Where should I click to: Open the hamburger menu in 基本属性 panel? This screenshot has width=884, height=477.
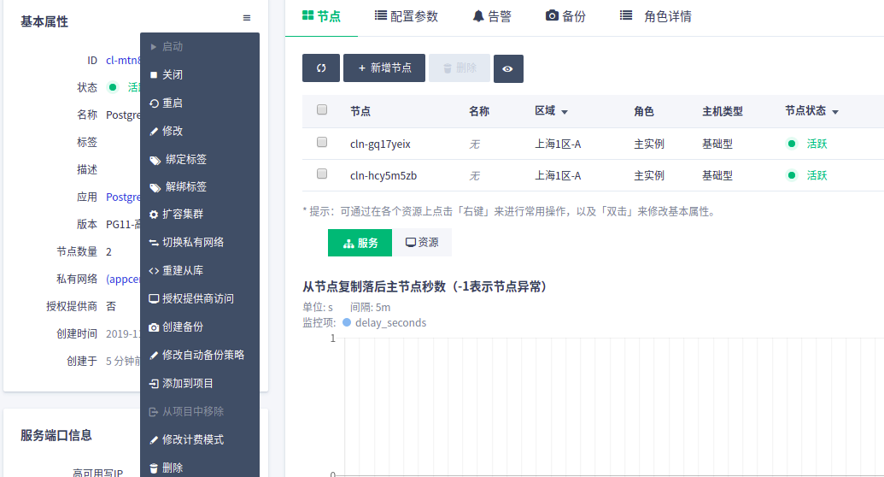pos(247,18)
